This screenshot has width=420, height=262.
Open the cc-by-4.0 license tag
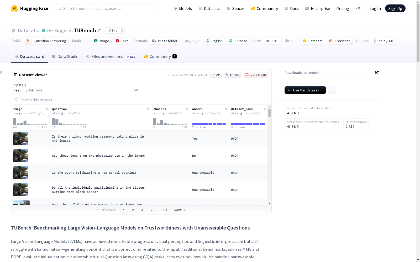[x=384, y=41]
